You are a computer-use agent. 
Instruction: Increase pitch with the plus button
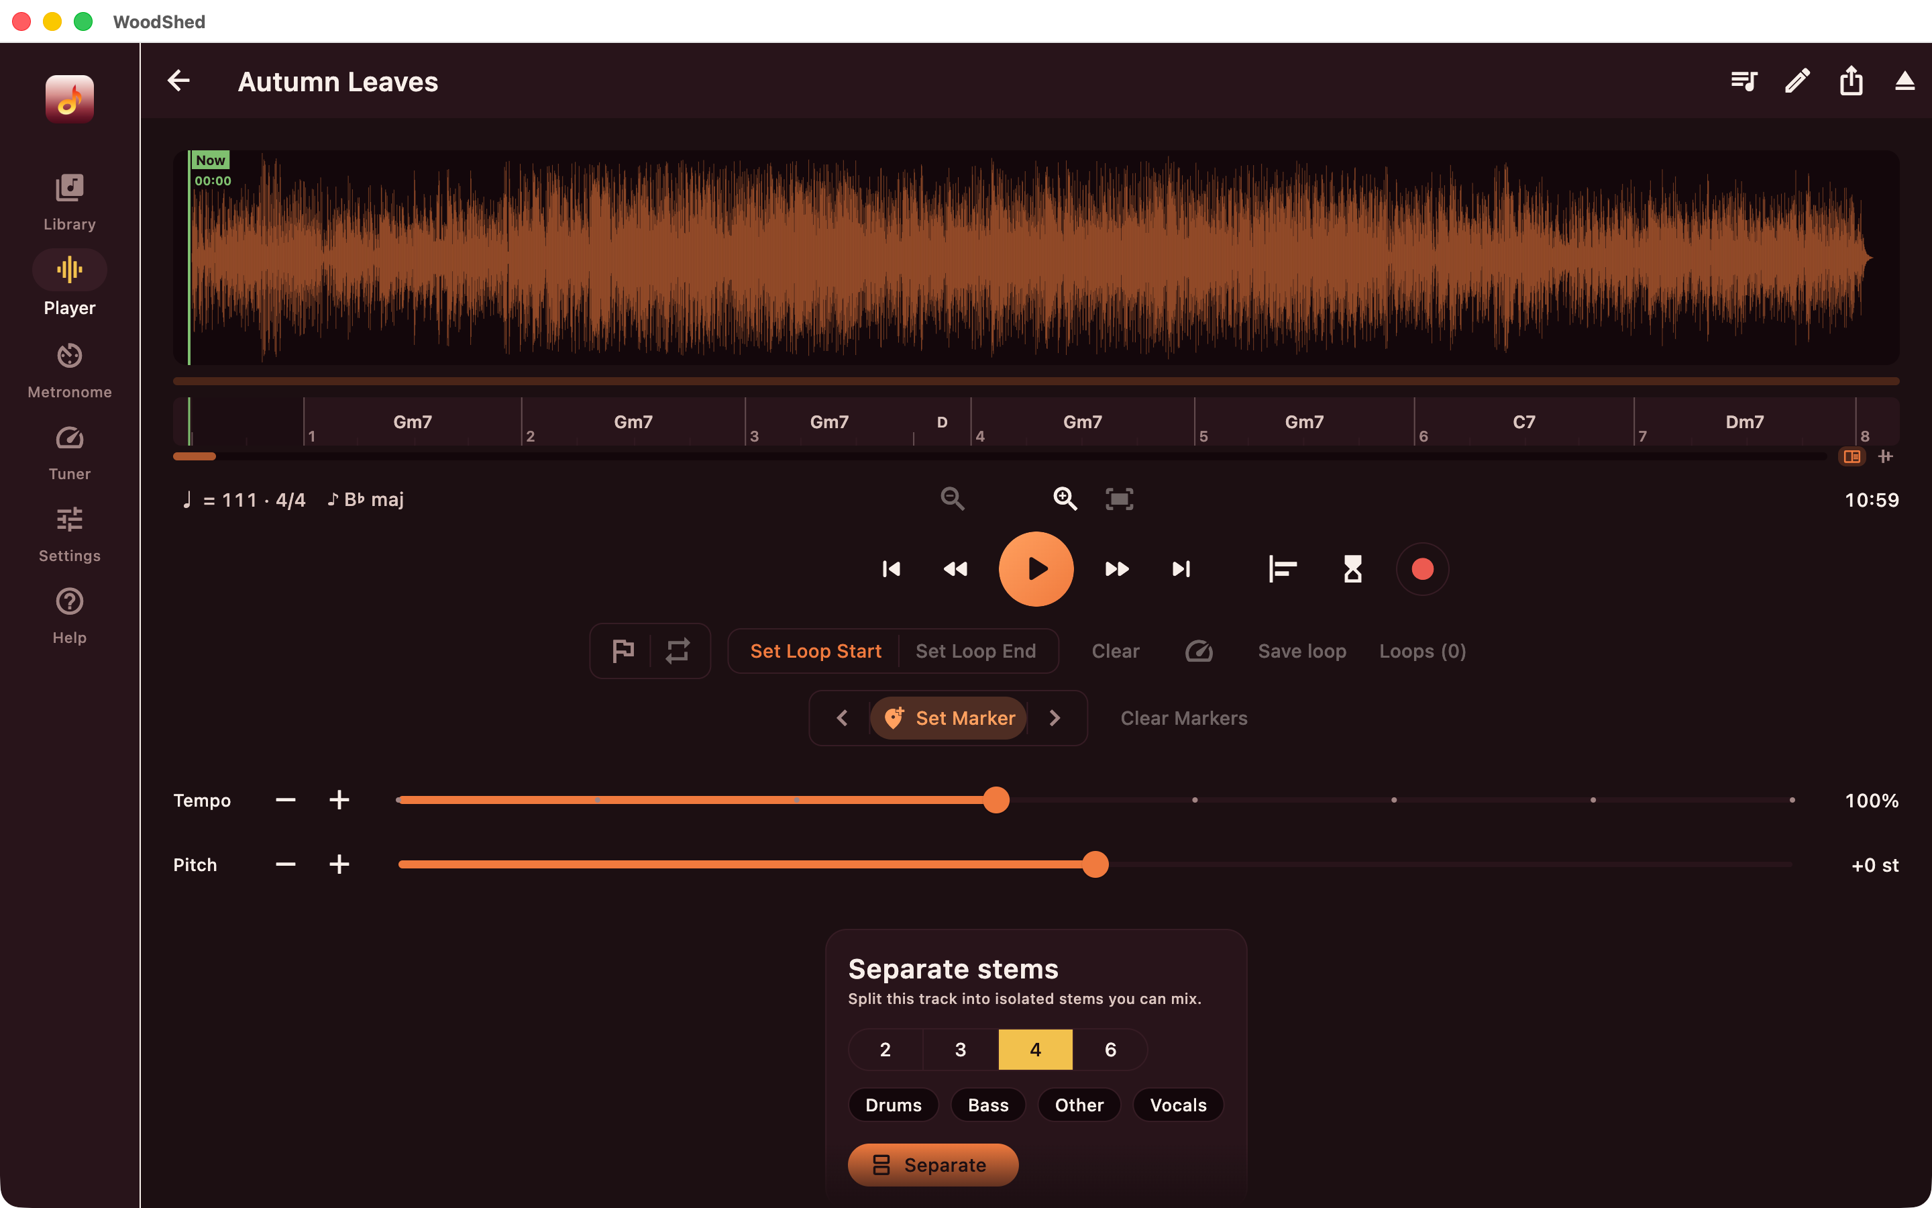click(339, 864)
